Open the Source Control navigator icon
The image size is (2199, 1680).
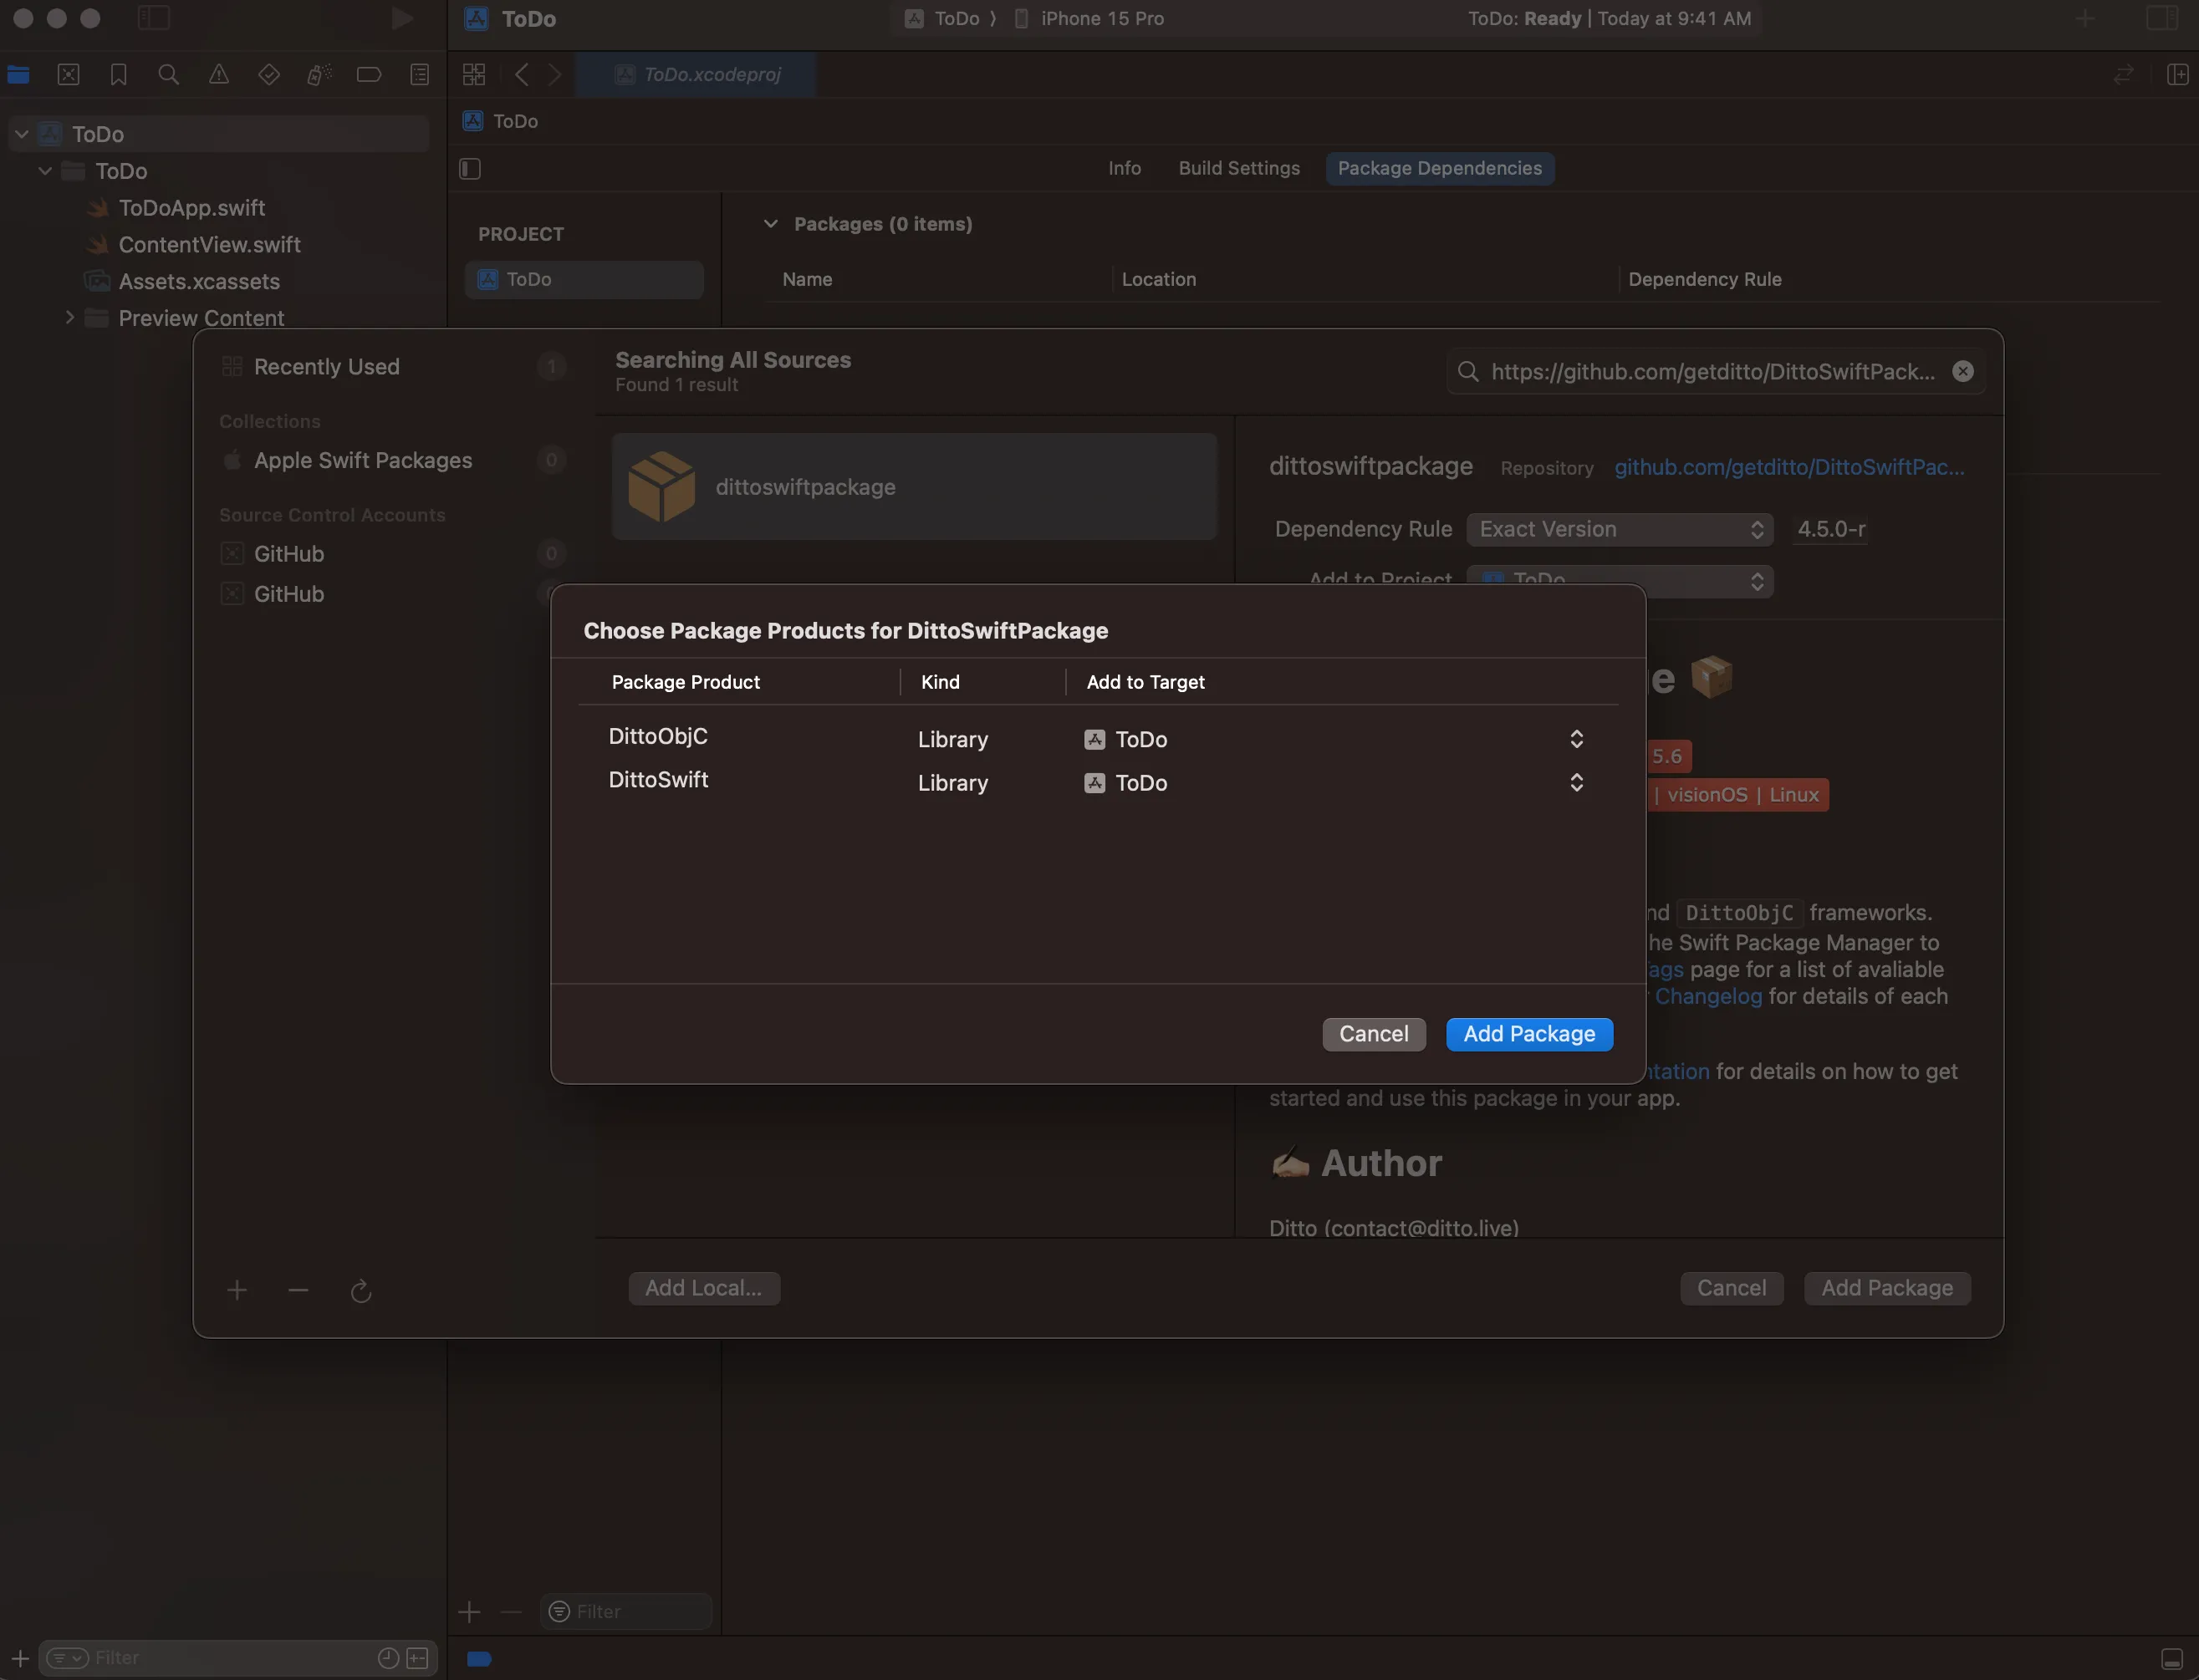(68, 74)
